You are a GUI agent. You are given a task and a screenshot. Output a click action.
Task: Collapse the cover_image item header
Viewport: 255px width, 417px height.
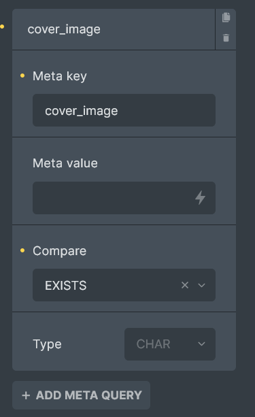coord(114,29)
